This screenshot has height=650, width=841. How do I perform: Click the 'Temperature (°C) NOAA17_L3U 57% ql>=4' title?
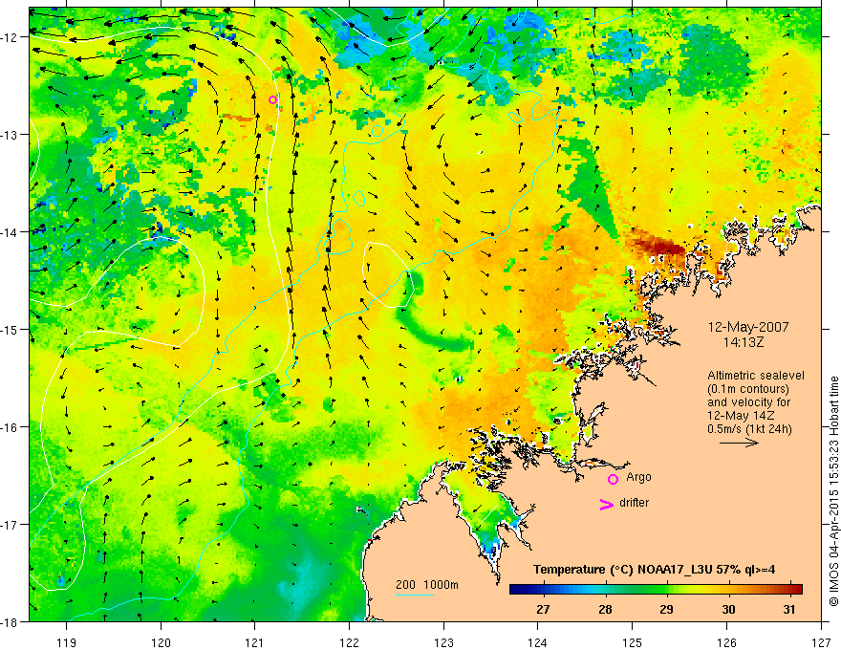(654, 570)
